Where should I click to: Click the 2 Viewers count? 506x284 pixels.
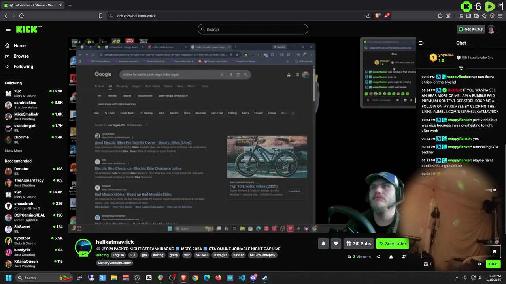[x=359, y=257]
